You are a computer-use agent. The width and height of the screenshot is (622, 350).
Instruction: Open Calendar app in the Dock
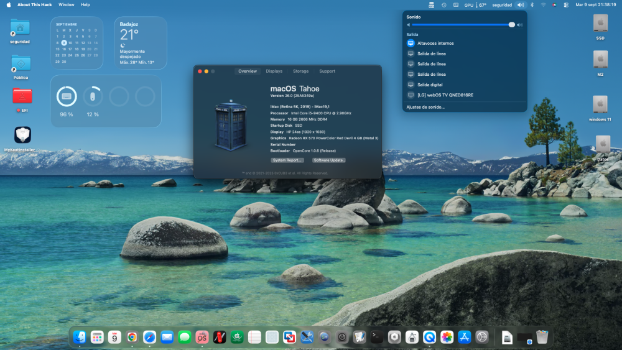coord(114,337)
